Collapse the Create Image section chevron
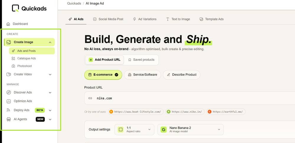 [x=50, y=42]
